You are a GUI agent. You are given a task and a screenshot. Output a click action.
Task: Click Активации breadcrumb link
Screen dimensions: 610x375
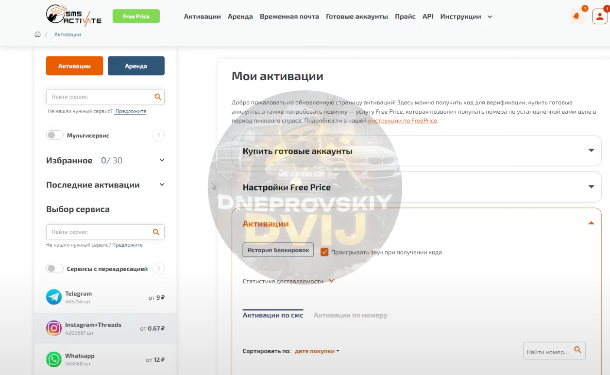[x=68, y=34]
